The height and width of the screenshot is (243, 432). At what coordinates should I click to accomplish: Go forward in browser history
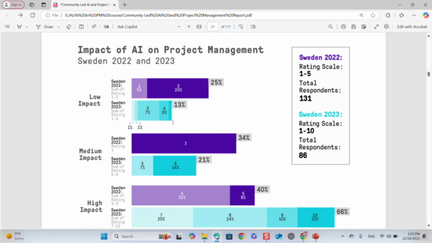(x=20, y=15)
